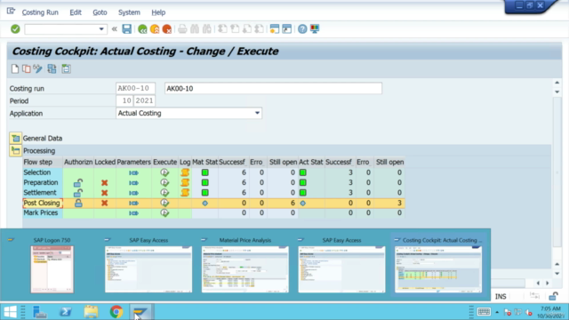569x320 pixels.
Task: Click Parameters arrow for Selection step
Action: pos(133,172)
